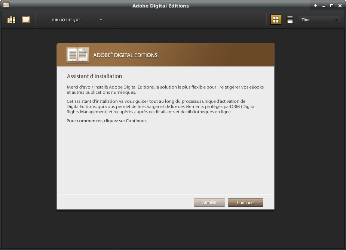Image resolution: width=346 pixels, height=250 pixels.
Task: Click the Annuler button
Action: (209, 203)
